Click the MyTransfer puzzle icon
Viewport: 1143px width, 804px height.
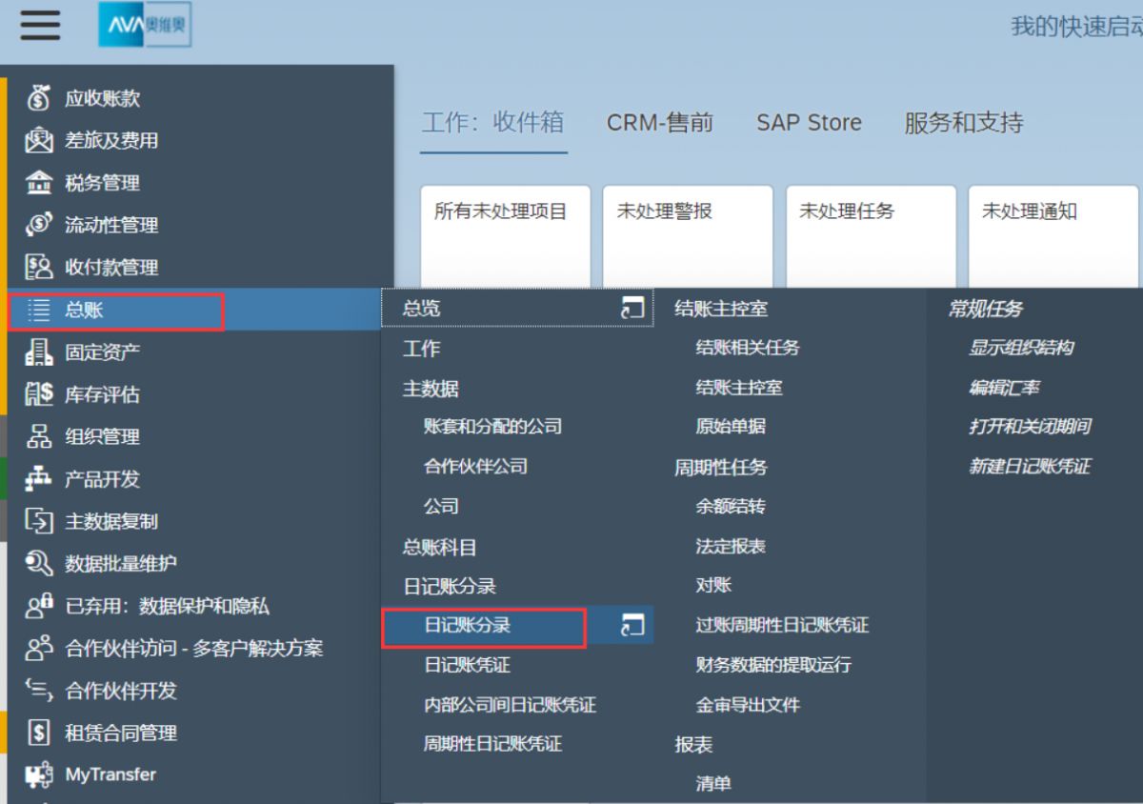[39, 774]
